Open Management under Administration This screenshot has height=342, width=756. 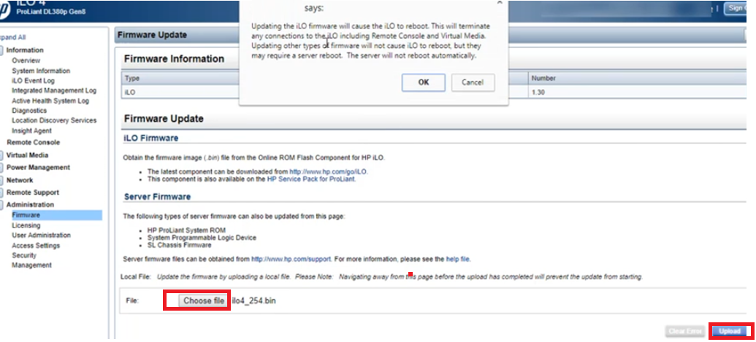(31, 265)
